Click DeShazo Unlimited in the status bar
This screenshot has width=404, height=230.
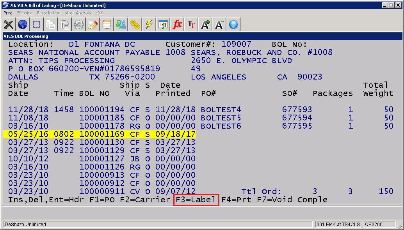click(x=25, y=224)
